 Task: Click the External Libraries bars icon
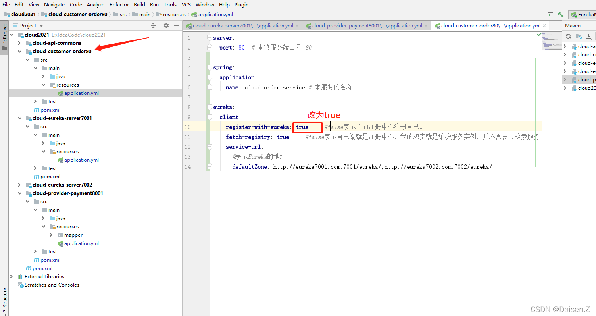pos(21,276)
